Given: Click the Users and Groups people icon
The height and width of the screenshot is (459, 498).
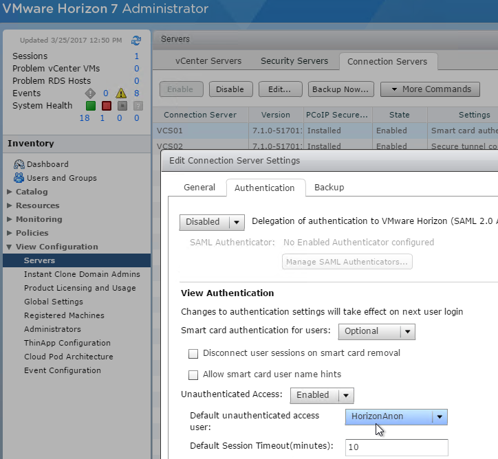Looking at the screenshot, I should pos(19,178).
